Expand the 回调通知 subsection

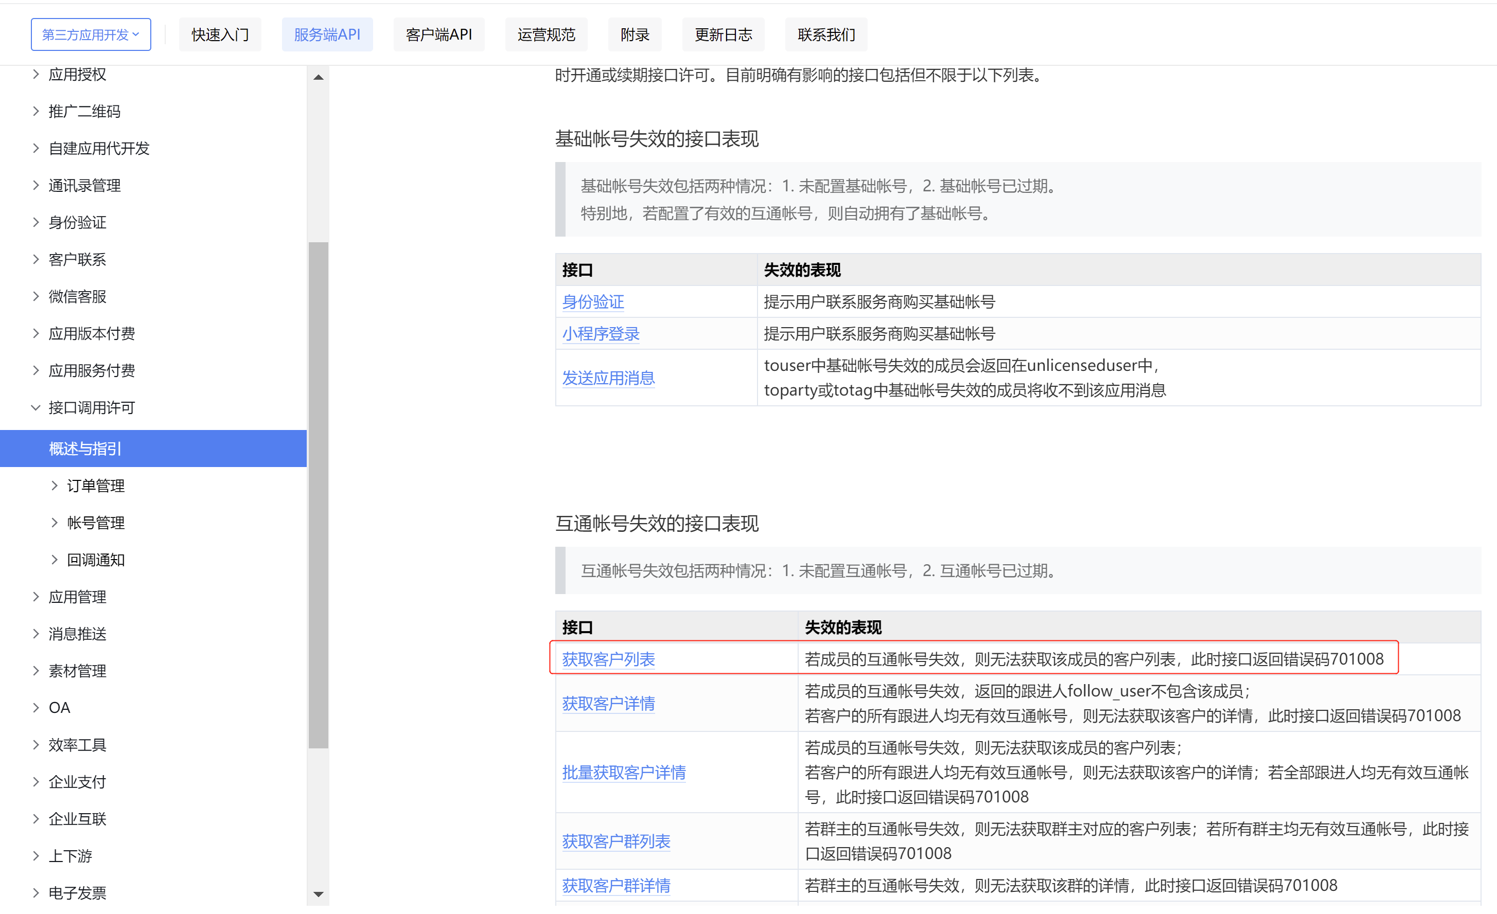point(95,559)
